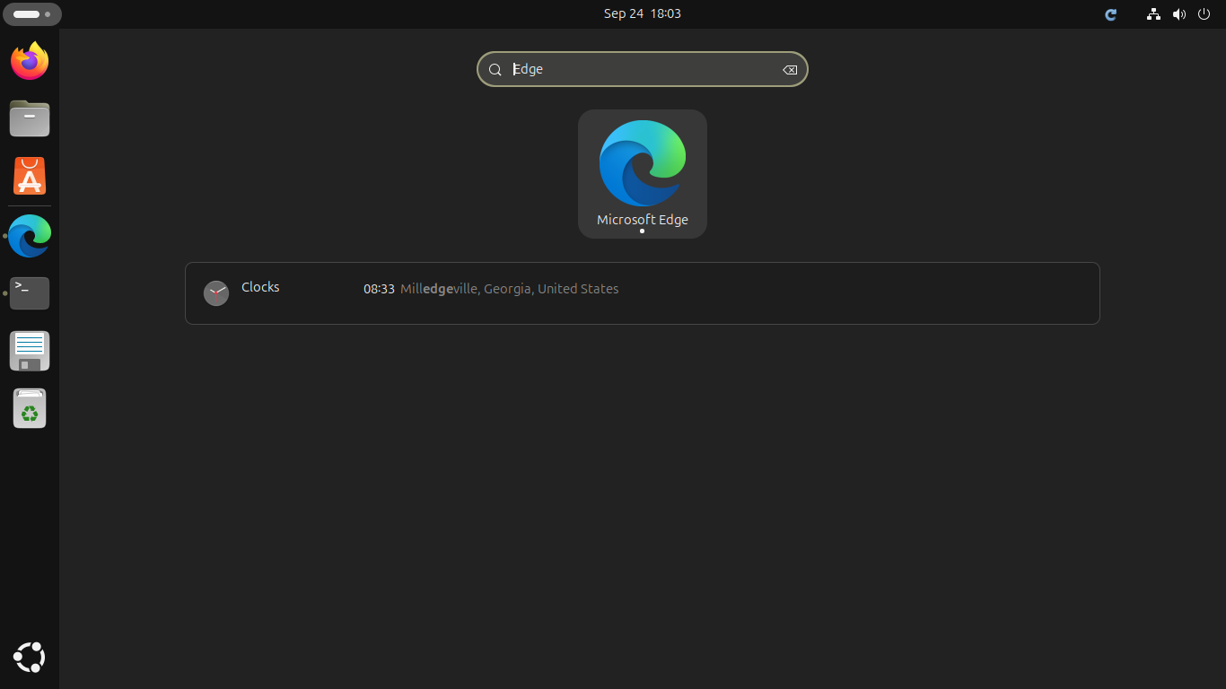Open the Files manager in dock
This screenshot has height=689, width=1226.
click(x=30, y=118)
